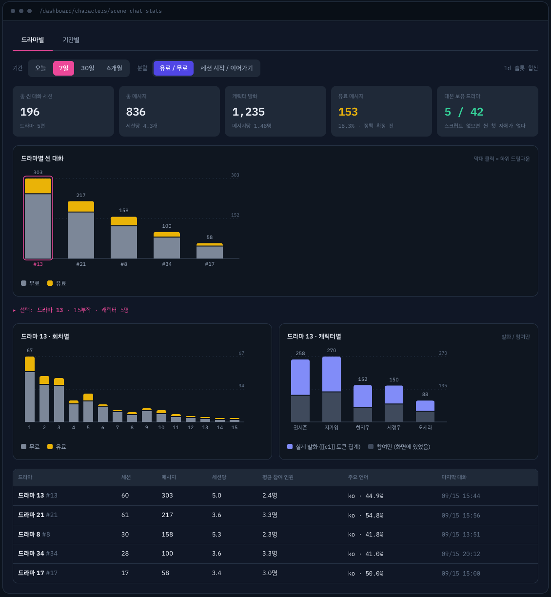
Task: Select episode 5 bar in the 회차별 chart
Action: point(88,408)
